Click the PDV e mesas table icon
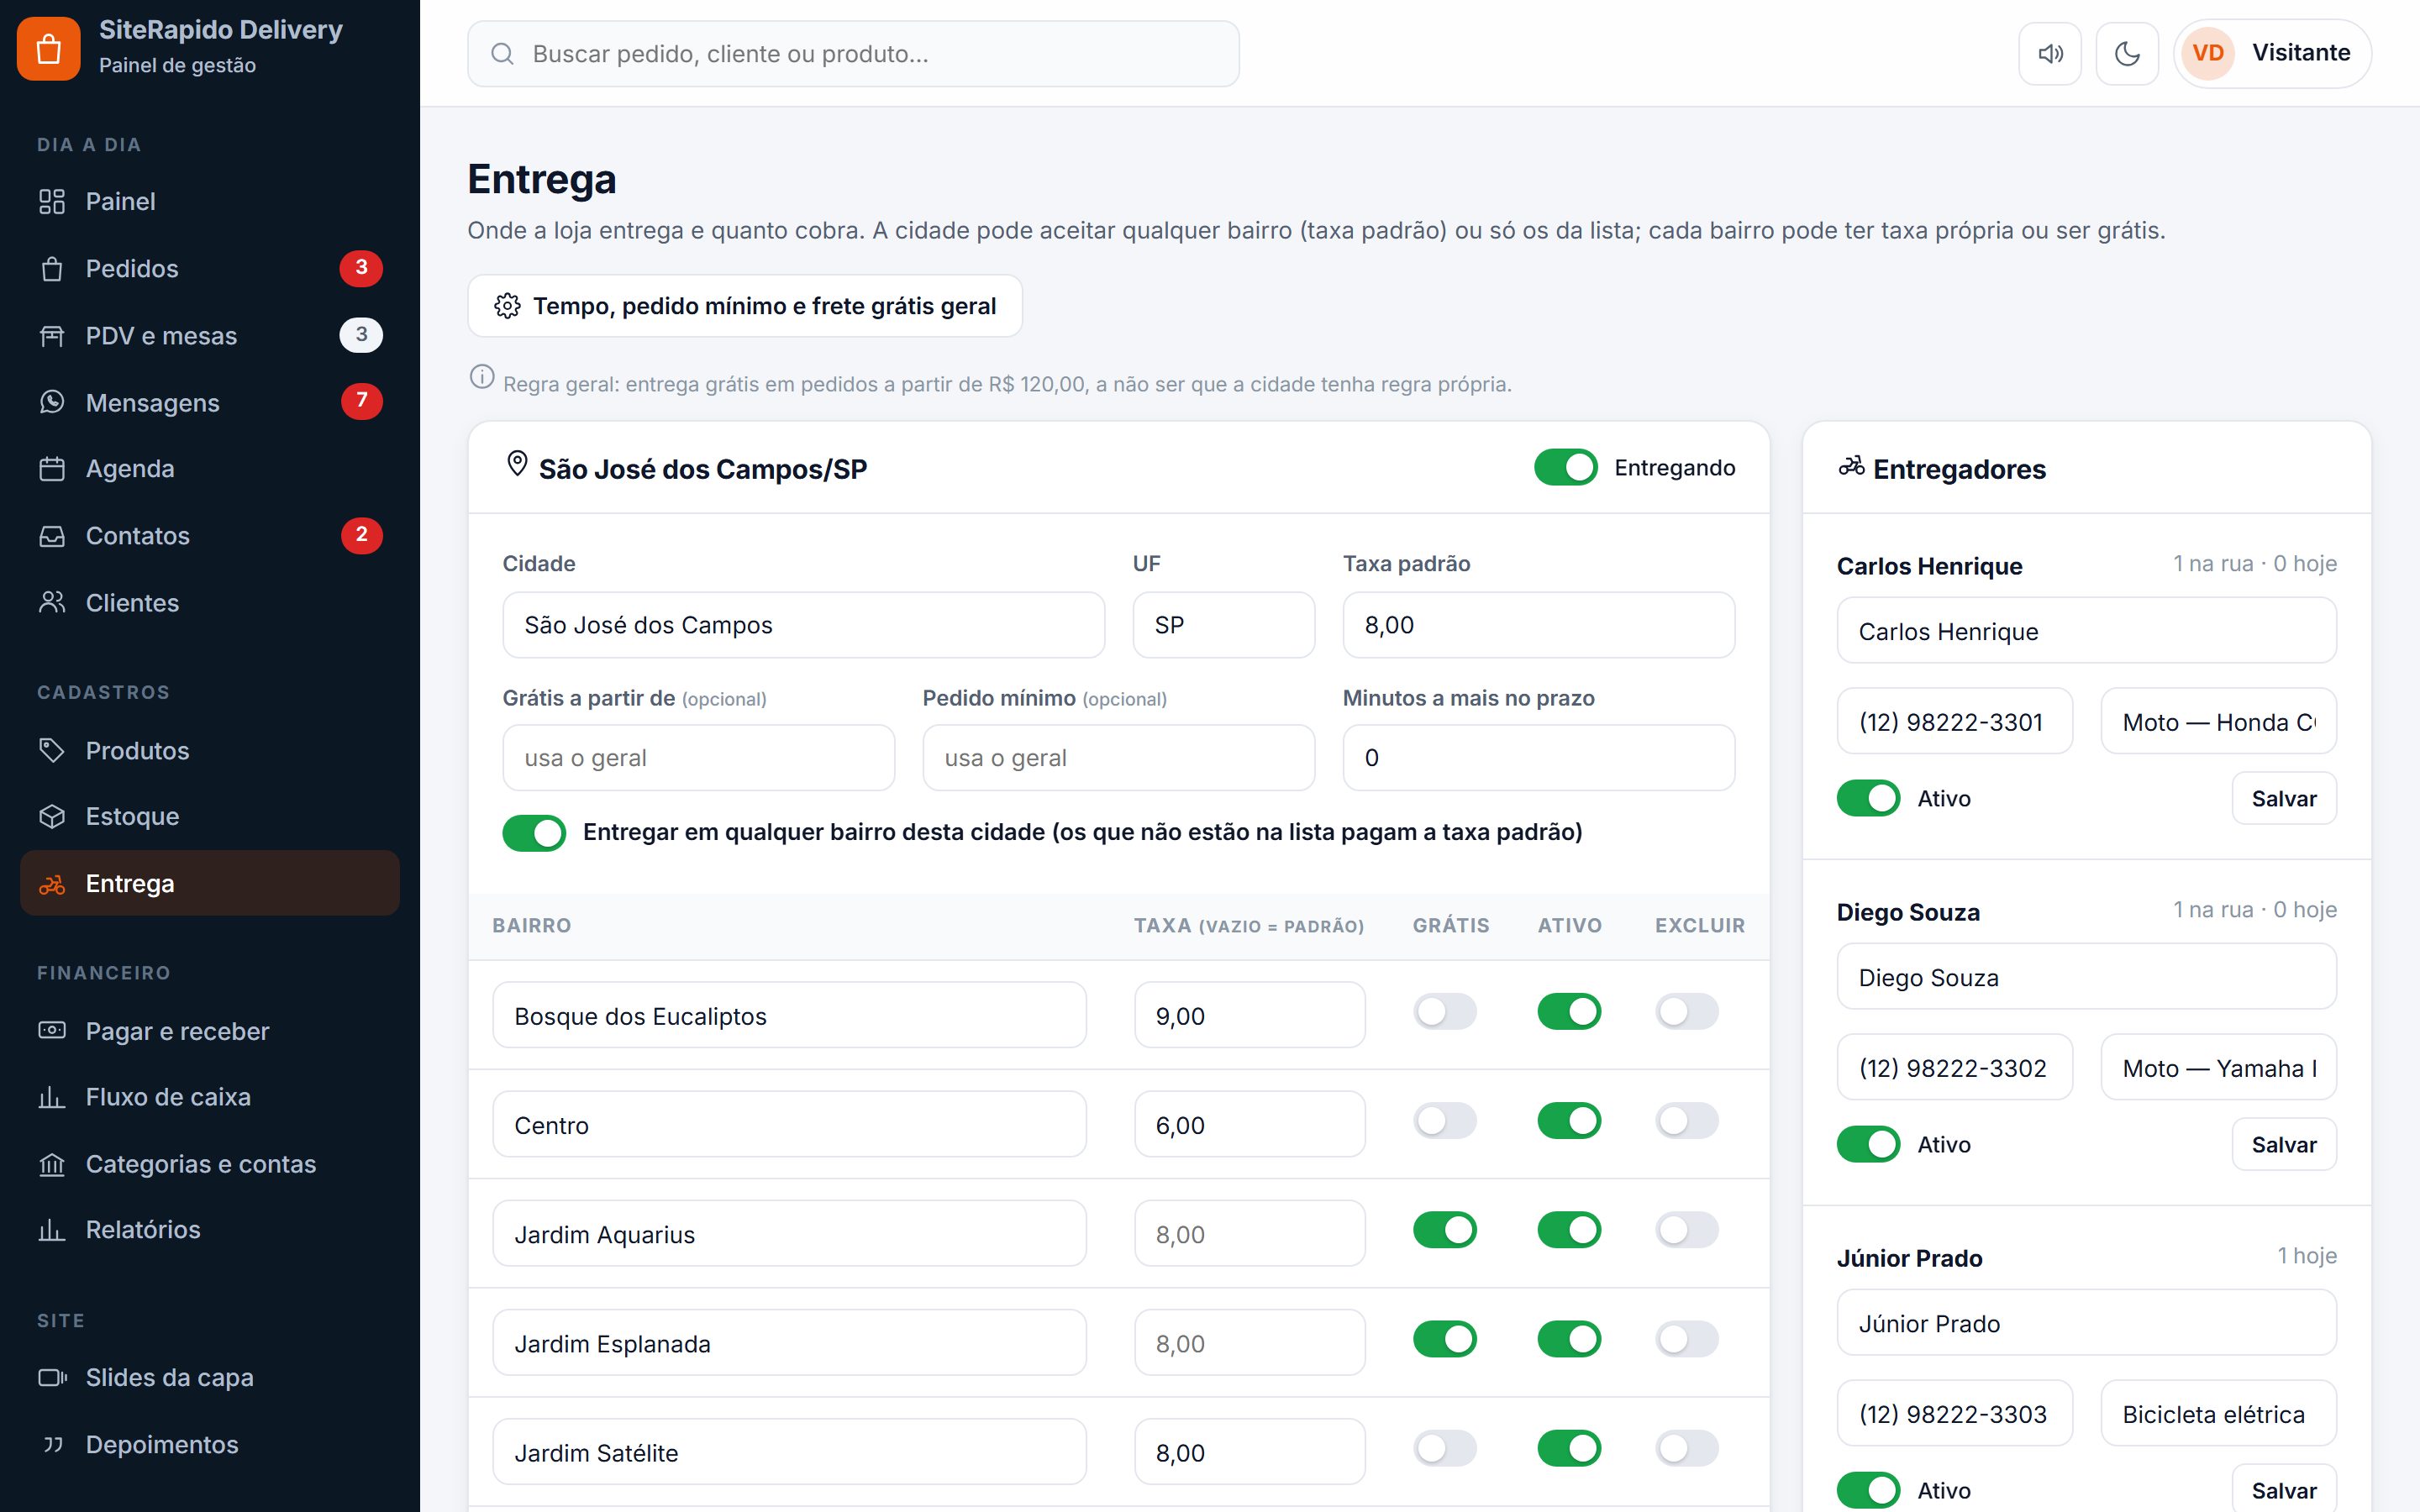 [52, 336]
